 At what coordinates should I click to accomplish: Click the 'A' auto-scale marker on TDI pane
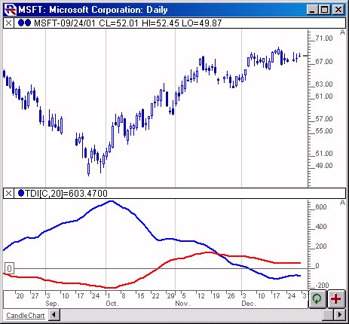[x=342, y=203]
